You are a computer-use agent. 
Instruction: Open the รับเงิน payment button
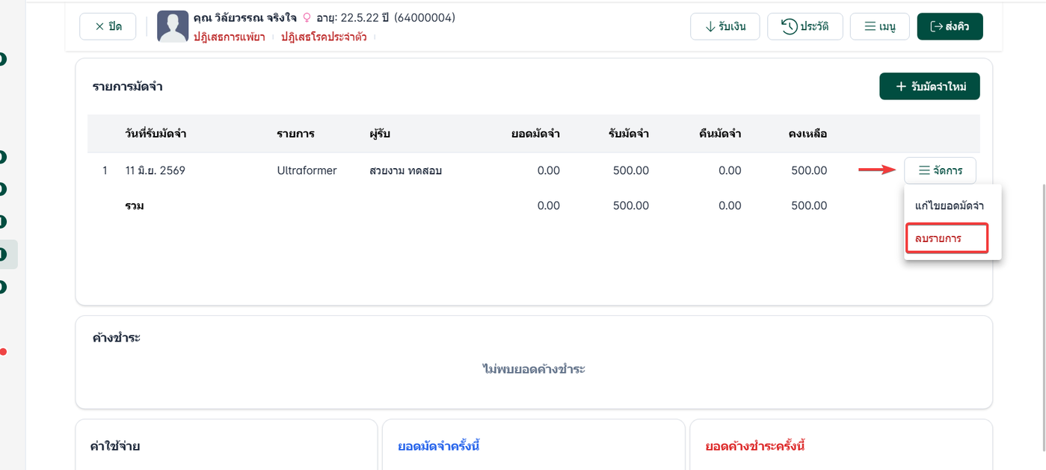pos(724,26)
